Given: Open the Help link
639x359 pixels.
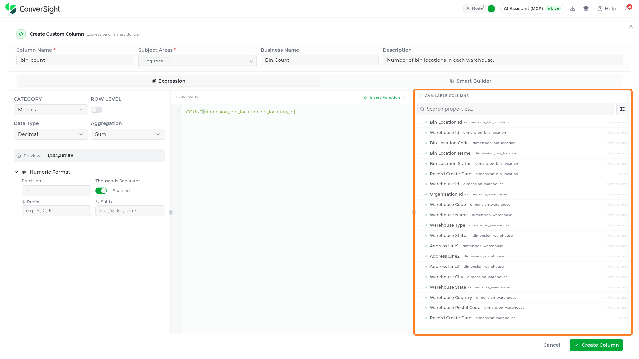Looking at the screenshot, I should [607, 9].
